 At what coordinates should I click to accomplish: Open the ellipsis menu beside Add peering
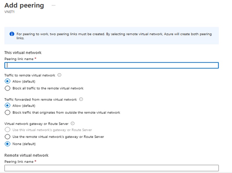tap(53, 6)
